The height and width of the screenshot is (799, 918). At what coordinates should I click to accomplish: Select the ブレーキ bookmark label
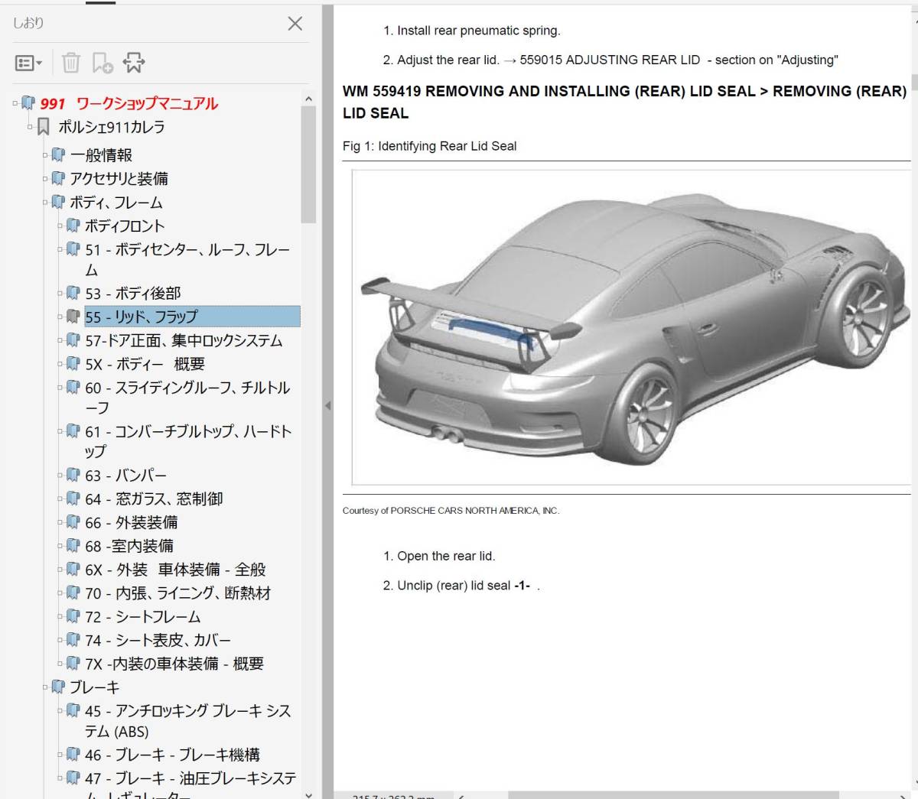95,687
